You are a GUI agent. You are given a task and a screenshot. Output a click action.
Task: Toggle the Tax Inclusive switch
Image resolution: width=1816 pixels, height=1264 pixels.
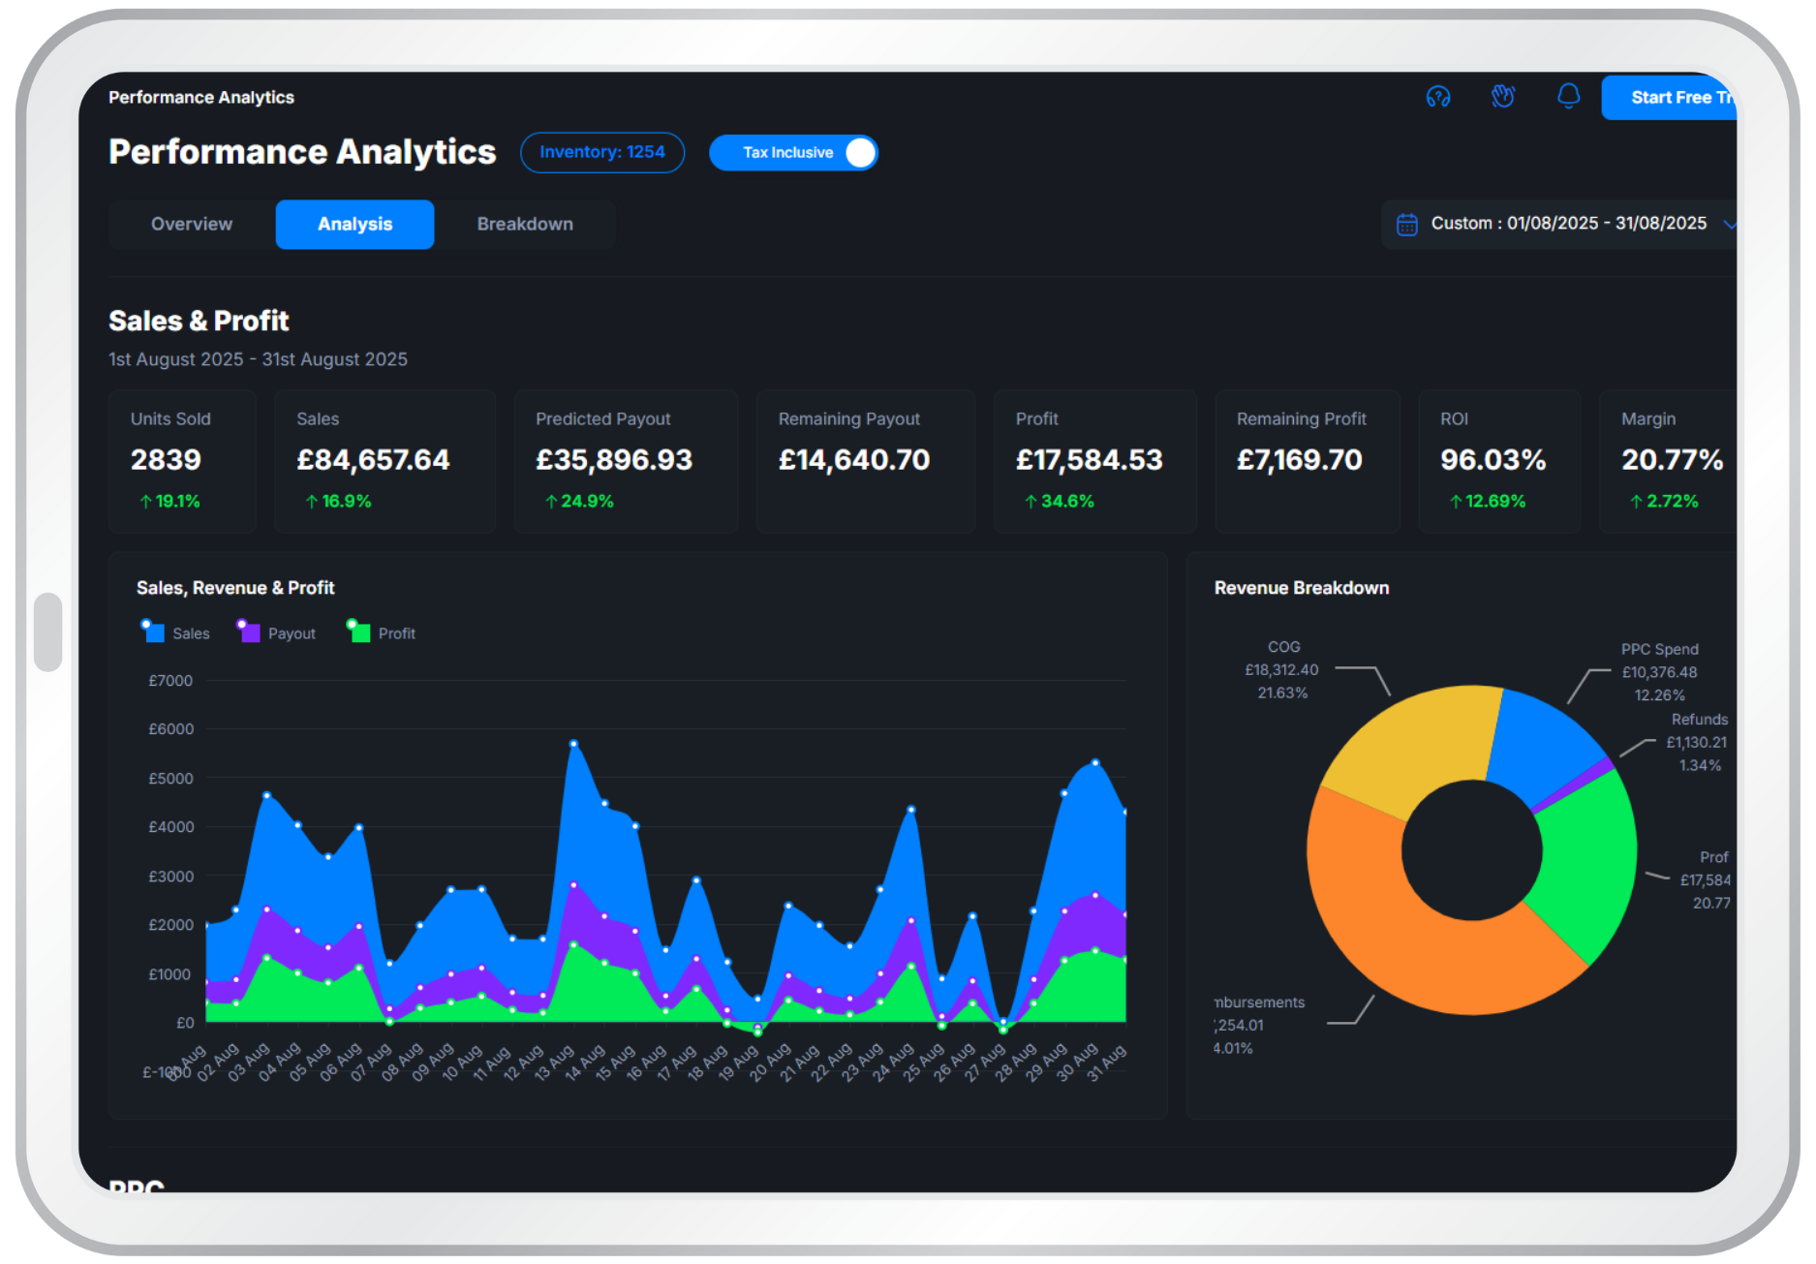(x=858, y=153)
